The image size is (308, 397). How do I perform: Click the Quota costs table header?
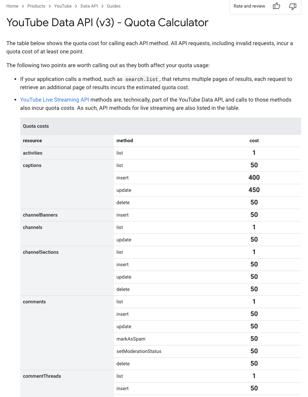click(36, 126)
